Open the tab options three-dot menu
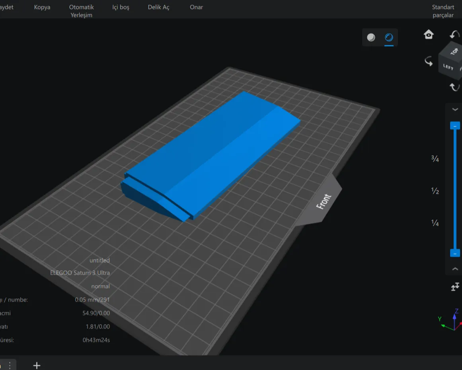Viewport: 462px width, 370px height. 10,366
